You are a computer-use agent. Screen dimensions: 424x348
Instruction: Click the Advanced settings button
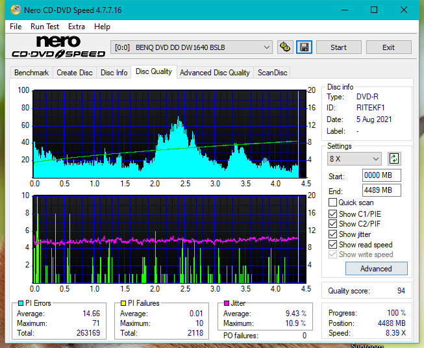(376, 269)
